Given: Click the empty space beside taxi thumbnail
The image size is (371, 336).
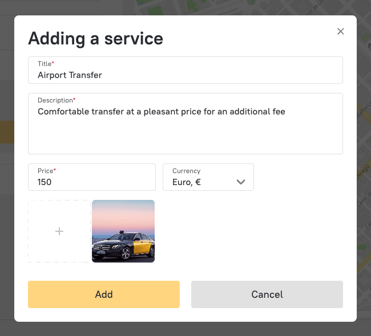Looking at the screenshot, I should pos(245,231).
